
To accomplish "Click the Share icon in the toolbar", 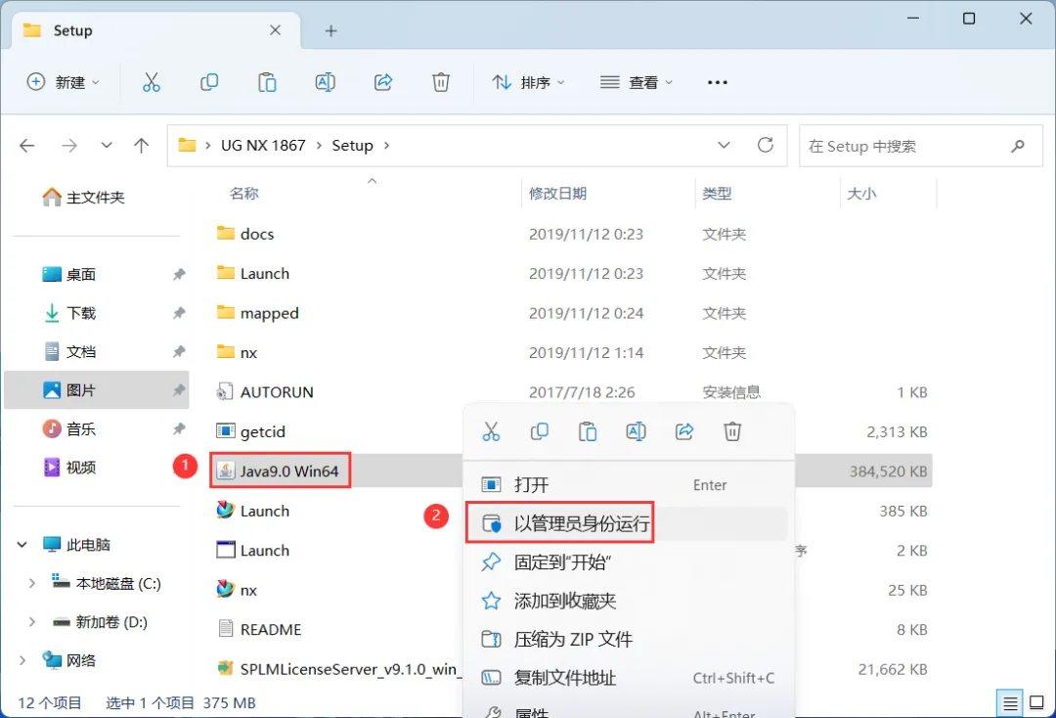I will 383,82.
